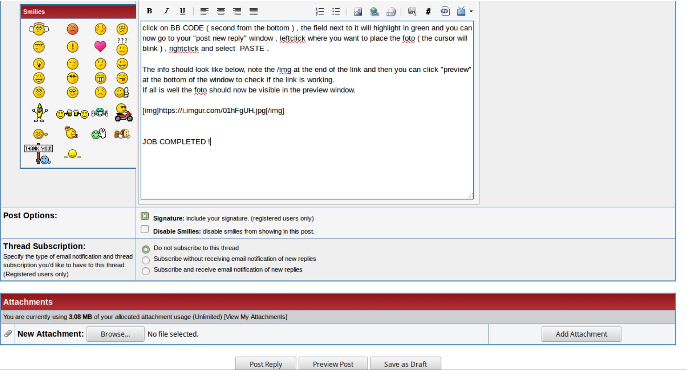Open the View My Attachments link

[x=255, y=317]
